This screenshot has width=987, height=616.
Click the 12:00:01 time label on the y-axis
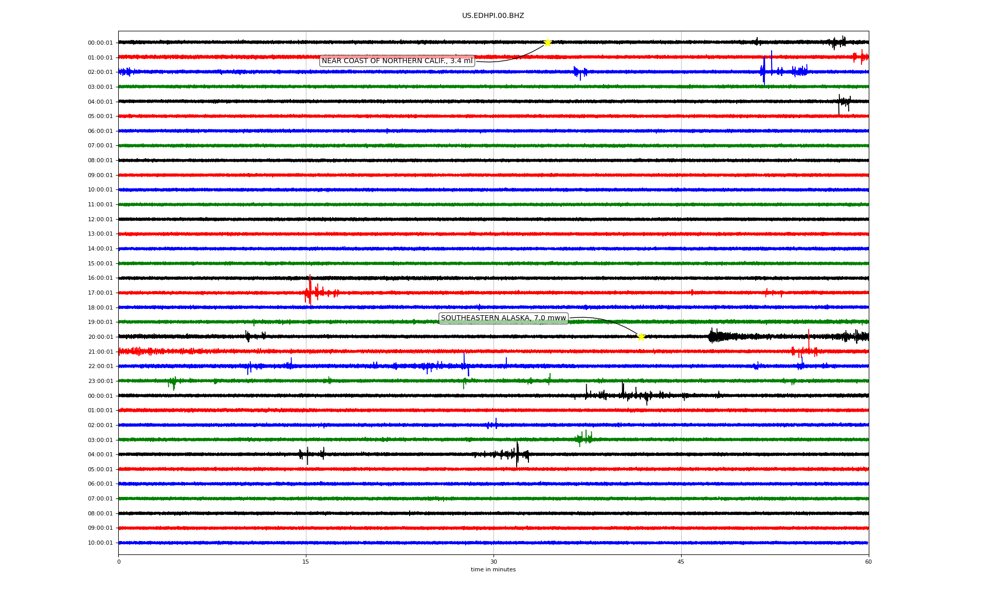point(100,220)
